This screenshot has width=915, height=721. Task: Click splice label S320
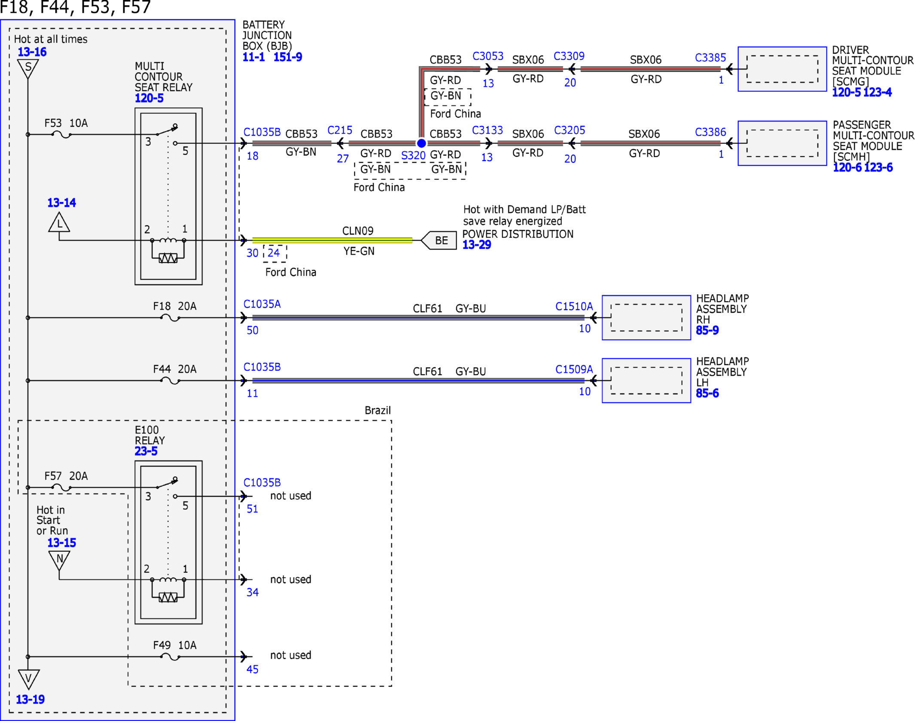413,155
